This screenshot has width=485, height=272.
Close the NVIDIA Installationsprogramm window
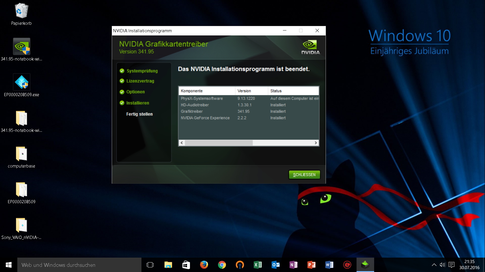(317, 31)
